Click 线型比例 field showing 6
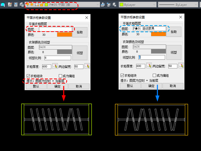This screenshot has width=201, height=151. (58, 58)
